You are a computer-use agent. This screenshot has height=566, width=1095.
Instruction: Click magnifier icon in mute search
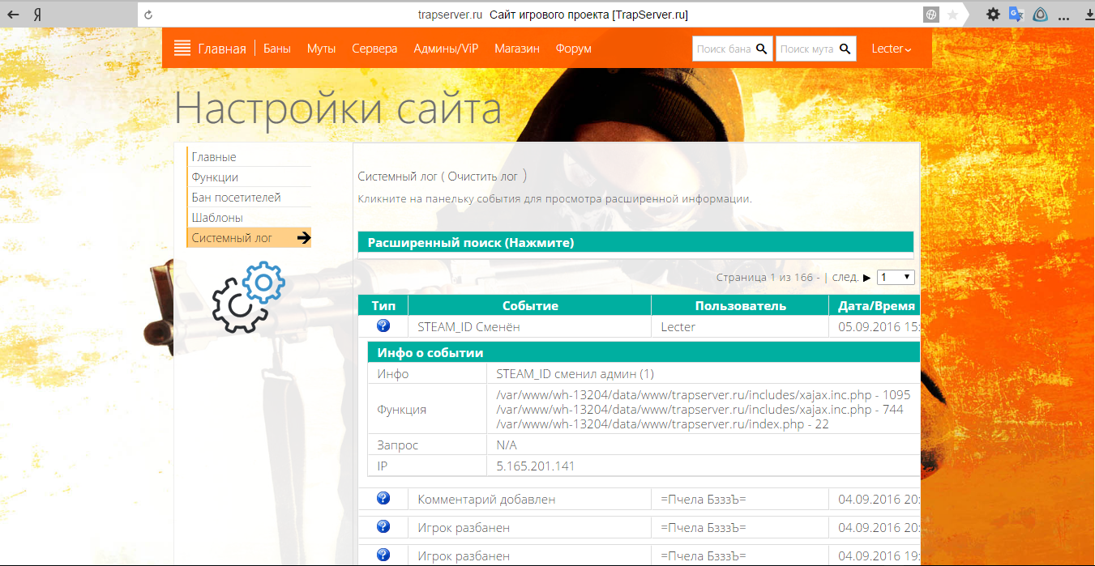tap(845, 49)
